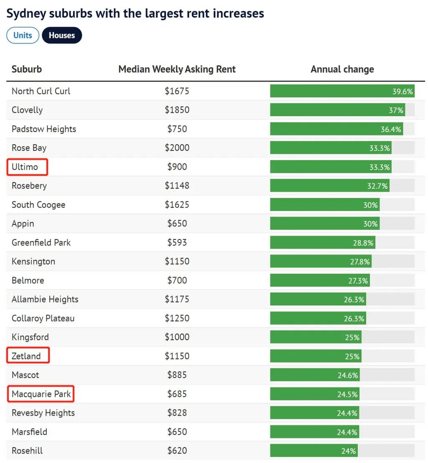Image resolution: width=428 pixels, height=463 pixels.
Task: Click the Rosehill 24% change bar
Action: point(313,451)
